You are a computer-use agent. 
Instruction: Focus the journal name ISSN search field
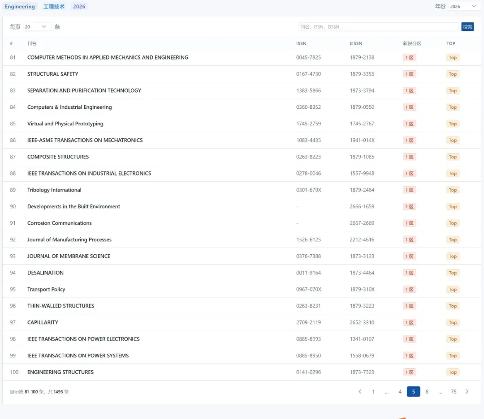click(378, 27)
